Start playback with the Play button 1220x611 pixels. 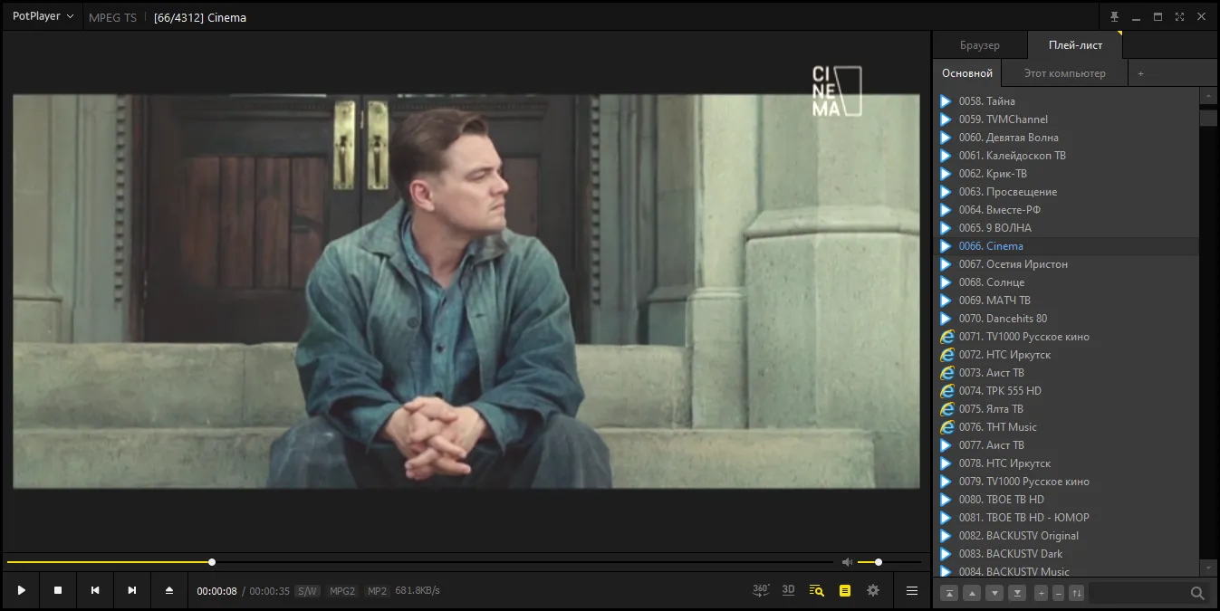coord(21,590)
